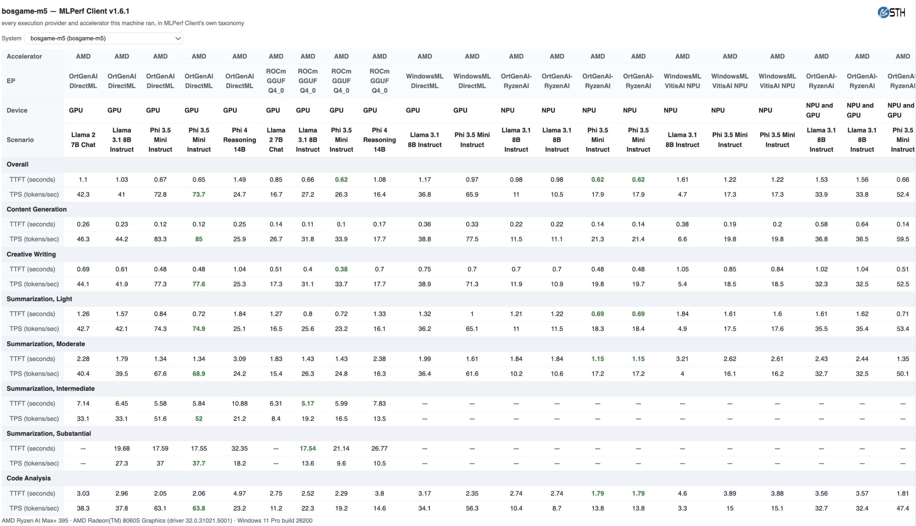Image resolution: width=916 pixels, height=526 pixels.
Task: Click the highlighted 5.17 Intermediate TTFT value
Action: click(307, 403)
